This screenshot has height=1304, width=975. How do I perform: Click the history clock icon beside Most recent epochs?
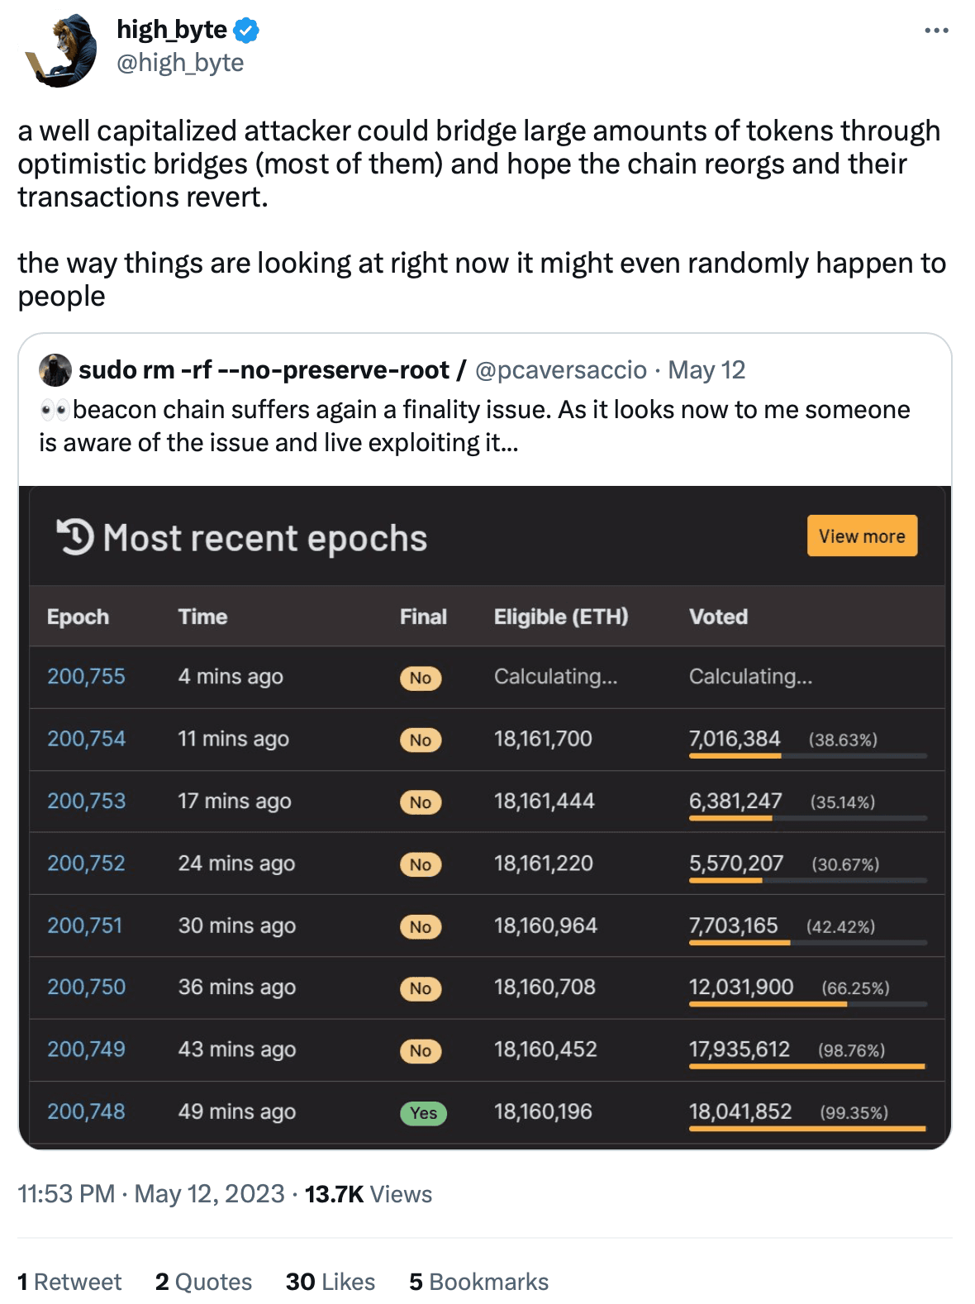point(74,537)
